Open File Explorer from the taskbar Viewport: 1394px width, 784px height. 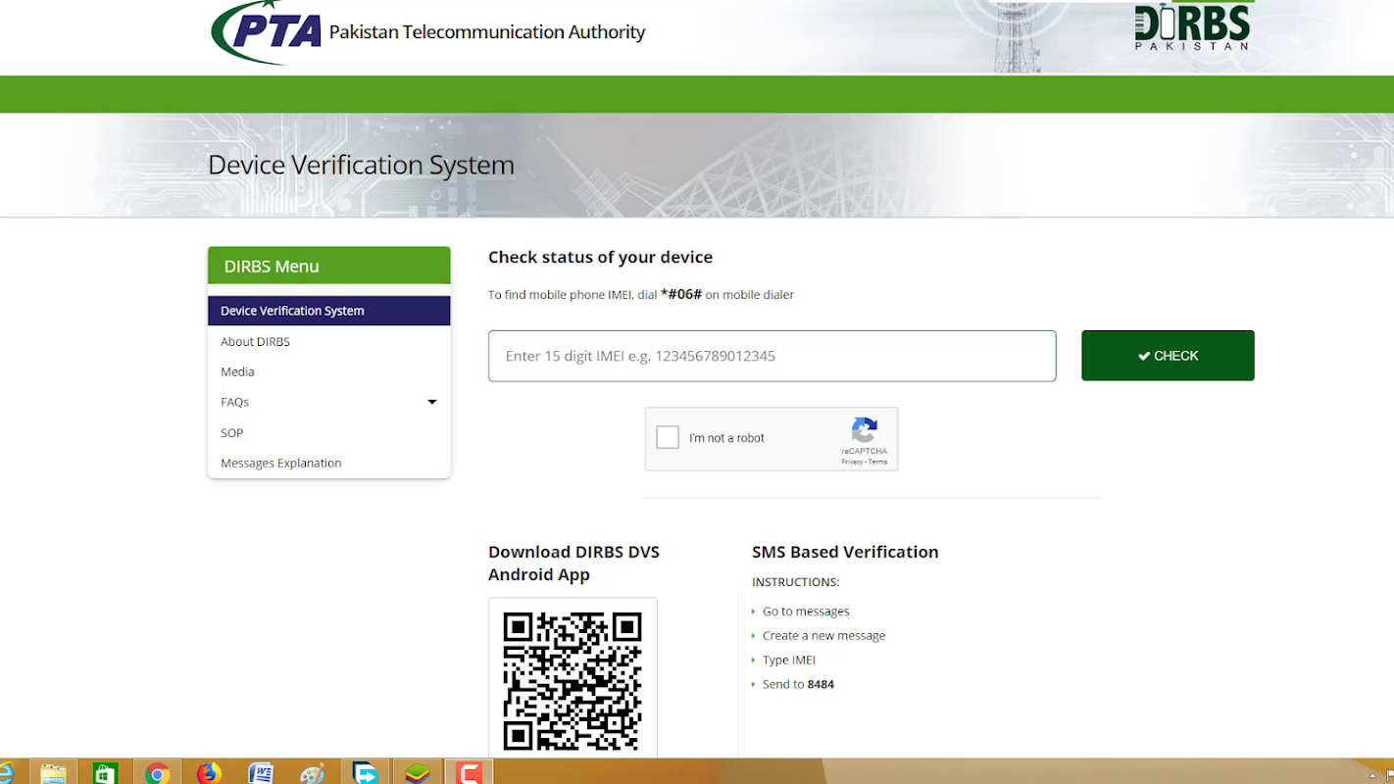[x=53, y=773]
